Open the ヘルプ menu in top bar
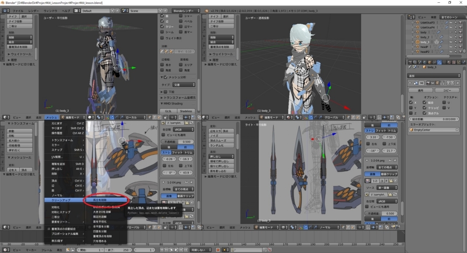 [x=66, y=11]
